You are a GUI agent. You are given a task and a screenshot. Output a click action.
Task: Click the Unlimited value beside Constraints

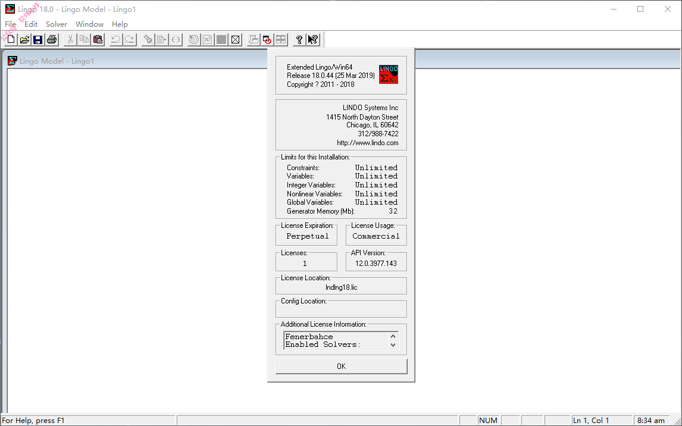376,168
